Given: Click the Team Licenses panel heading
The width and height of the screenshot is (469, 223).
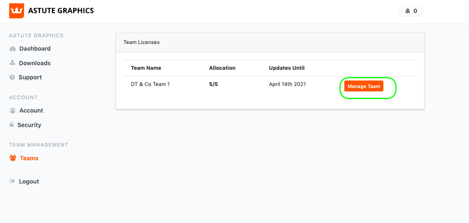Looking at the screenshot, I should click(141, 42).
